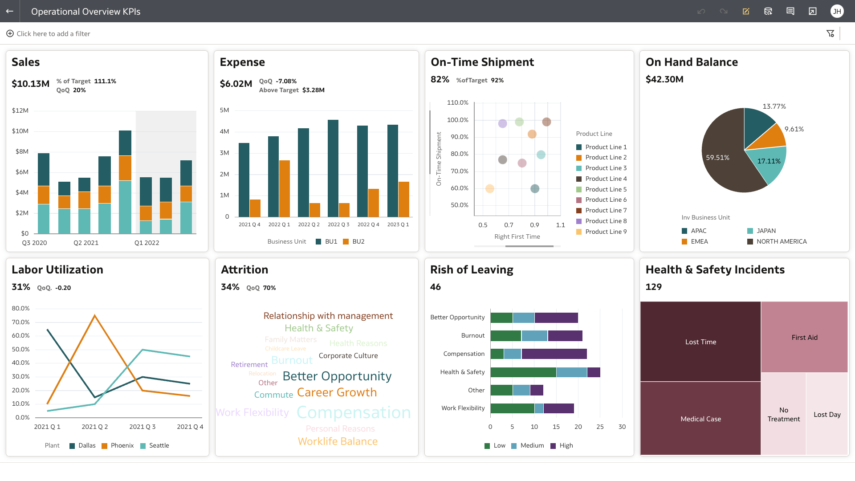Toggle BU2 series in the Expense legend
The width and height of the screenshot is (855, 481).
358,241
